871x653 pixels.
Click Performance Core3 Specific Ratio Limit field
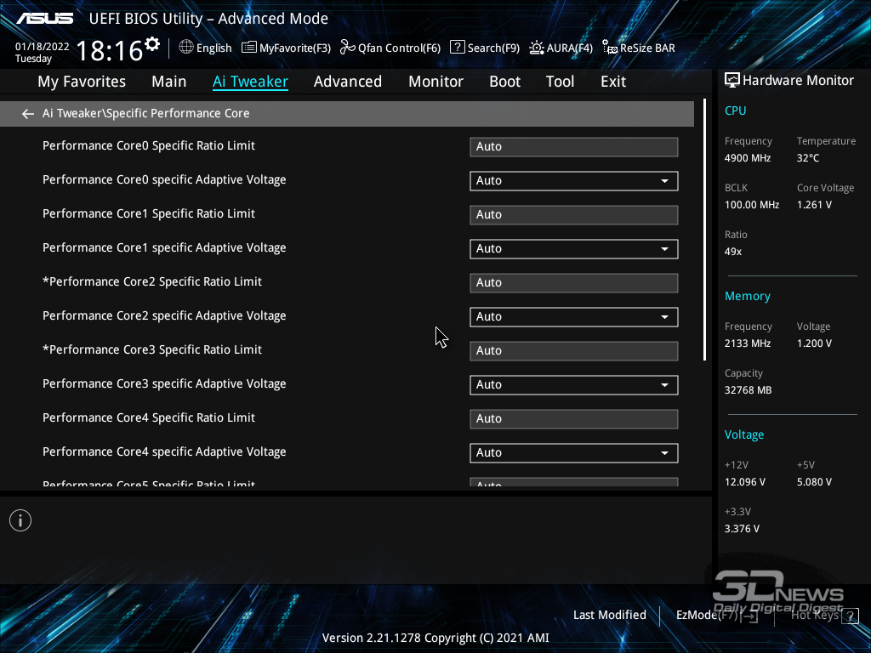pyautogui.click(x=574, y=351)
